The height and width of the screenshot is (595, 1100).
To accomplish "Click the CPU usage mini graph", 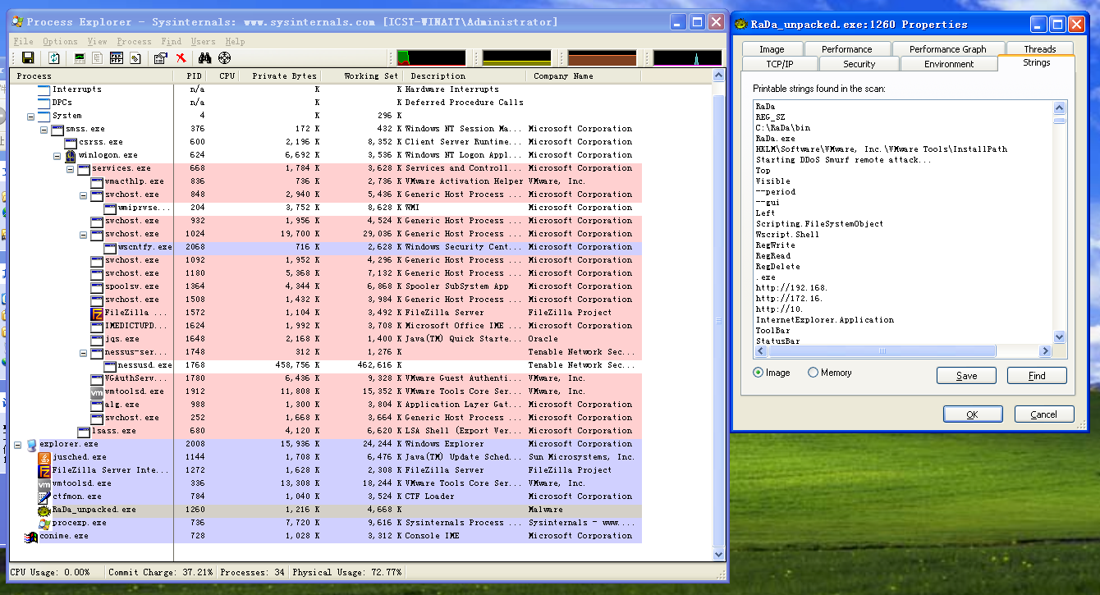I will click(x=431, y=57).
